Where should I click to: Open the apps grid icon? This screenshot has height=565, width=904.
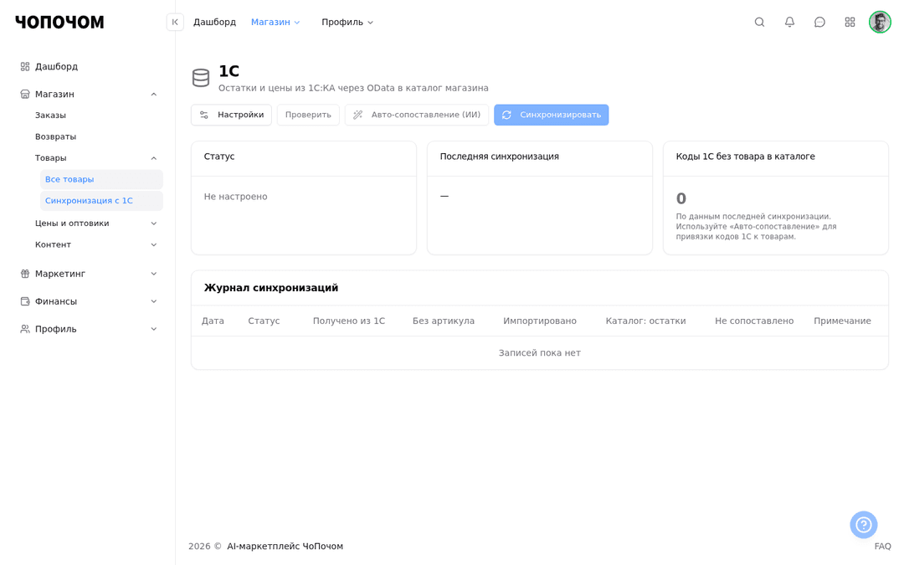tap(850, 22)
